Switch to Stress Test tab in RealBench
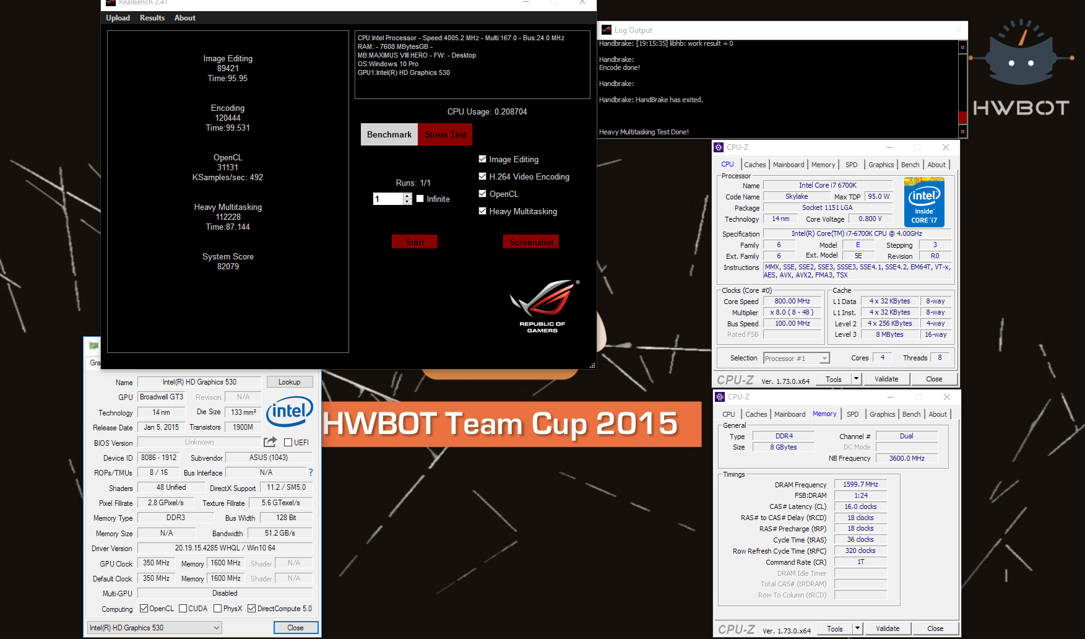Viewport: 1085px width, 639px height. (x=445, y=134)
